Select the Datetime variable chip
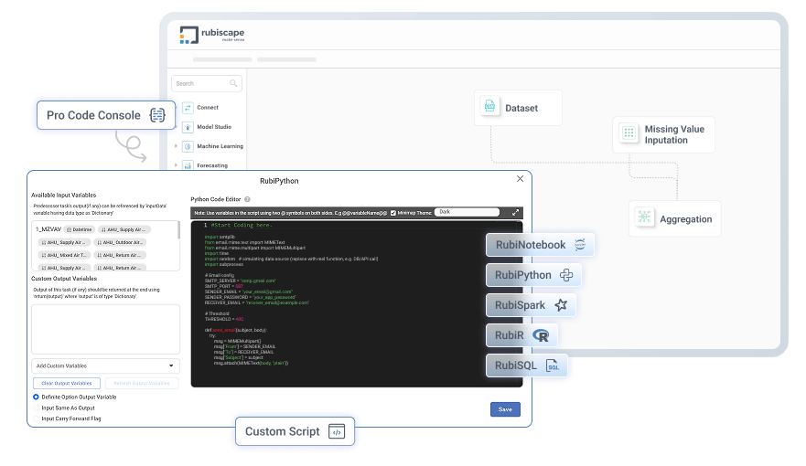This screenshot has height=466, width=806. [80, 229]
